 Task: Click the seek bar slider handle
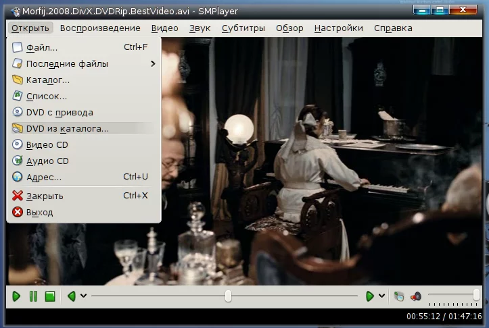tap(229, 296)
